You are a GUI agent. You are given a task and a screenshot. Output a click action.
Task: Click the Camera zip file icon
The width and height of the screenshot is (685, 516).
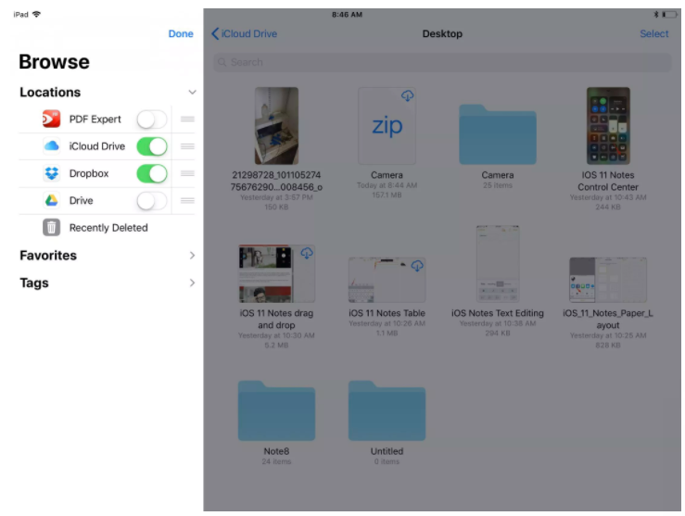point(387,126)
